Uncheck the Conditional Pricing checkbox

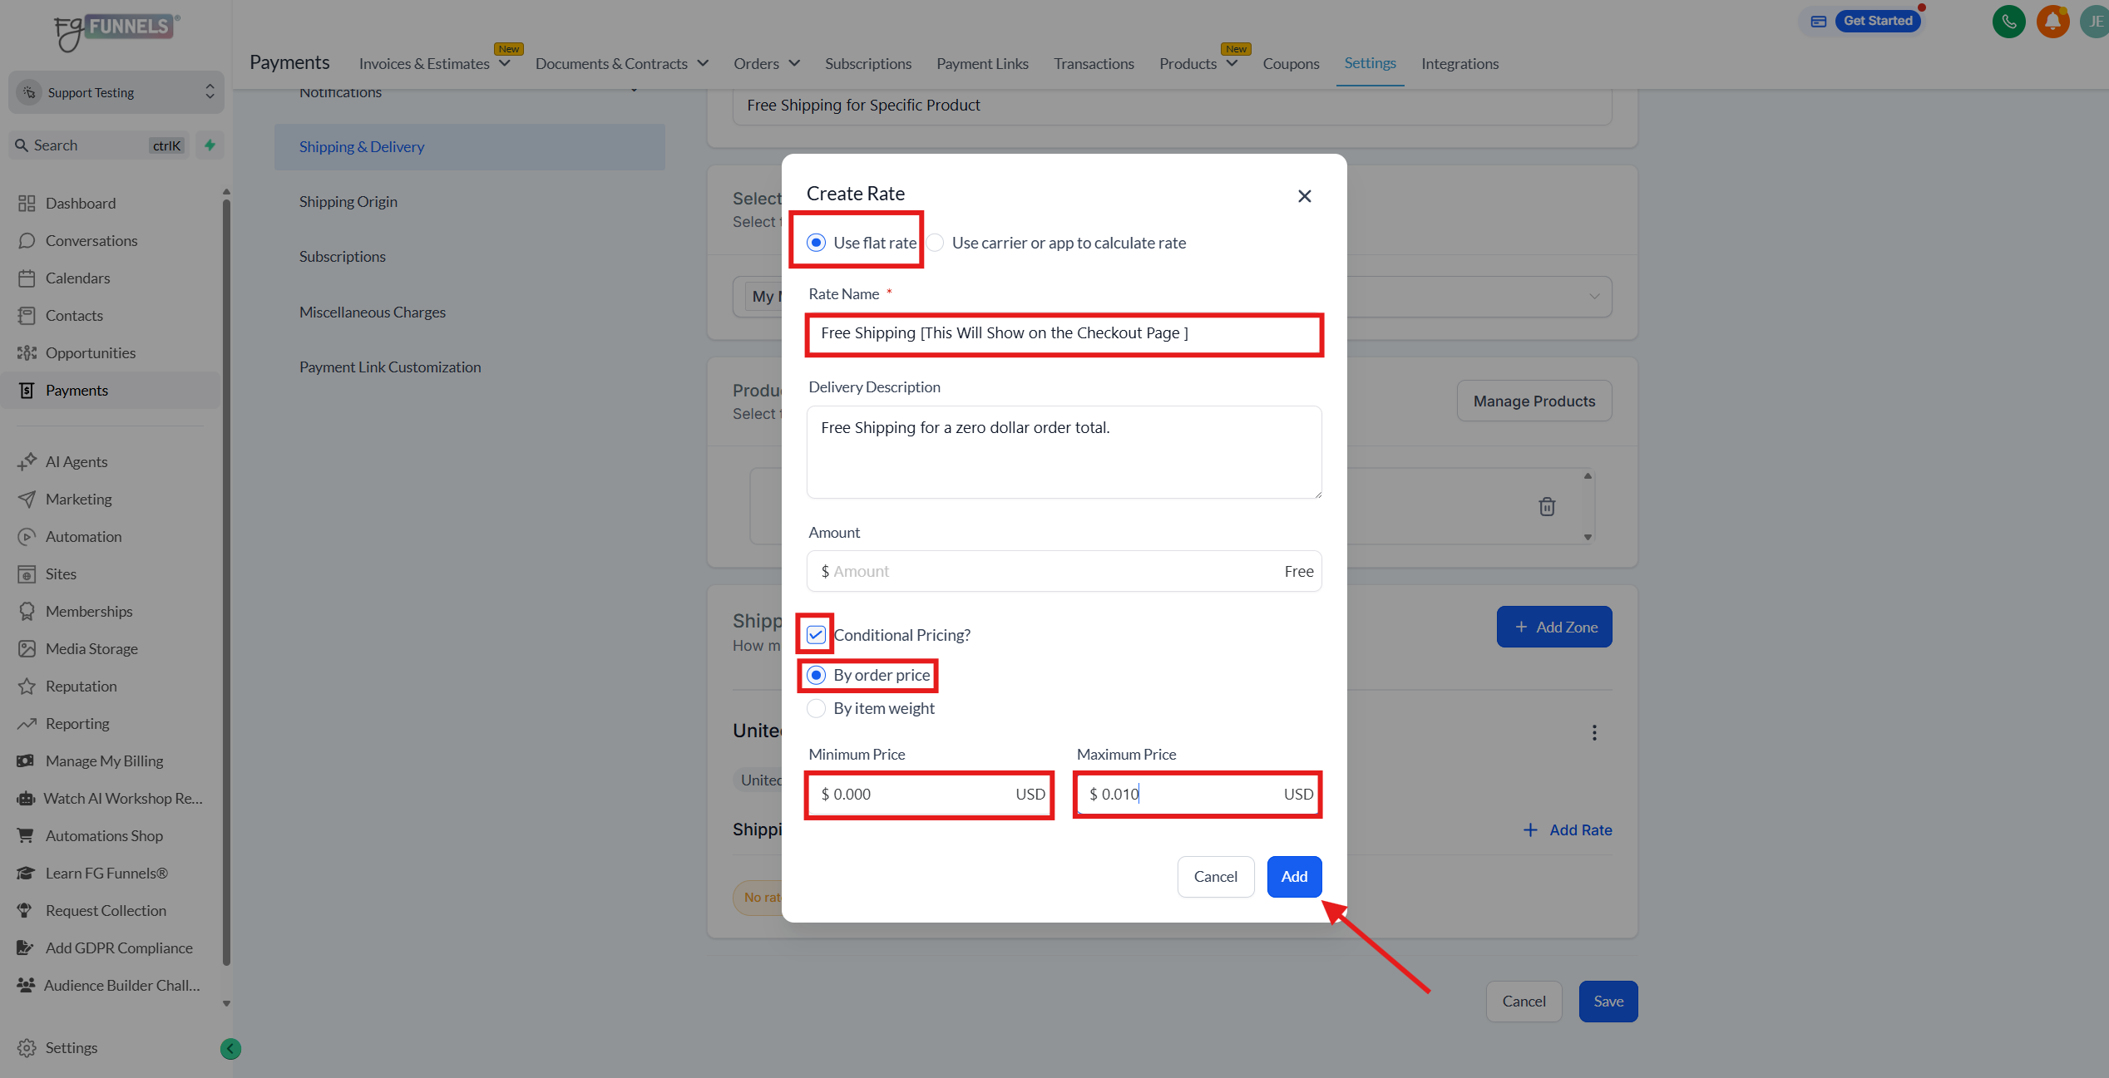816,635
